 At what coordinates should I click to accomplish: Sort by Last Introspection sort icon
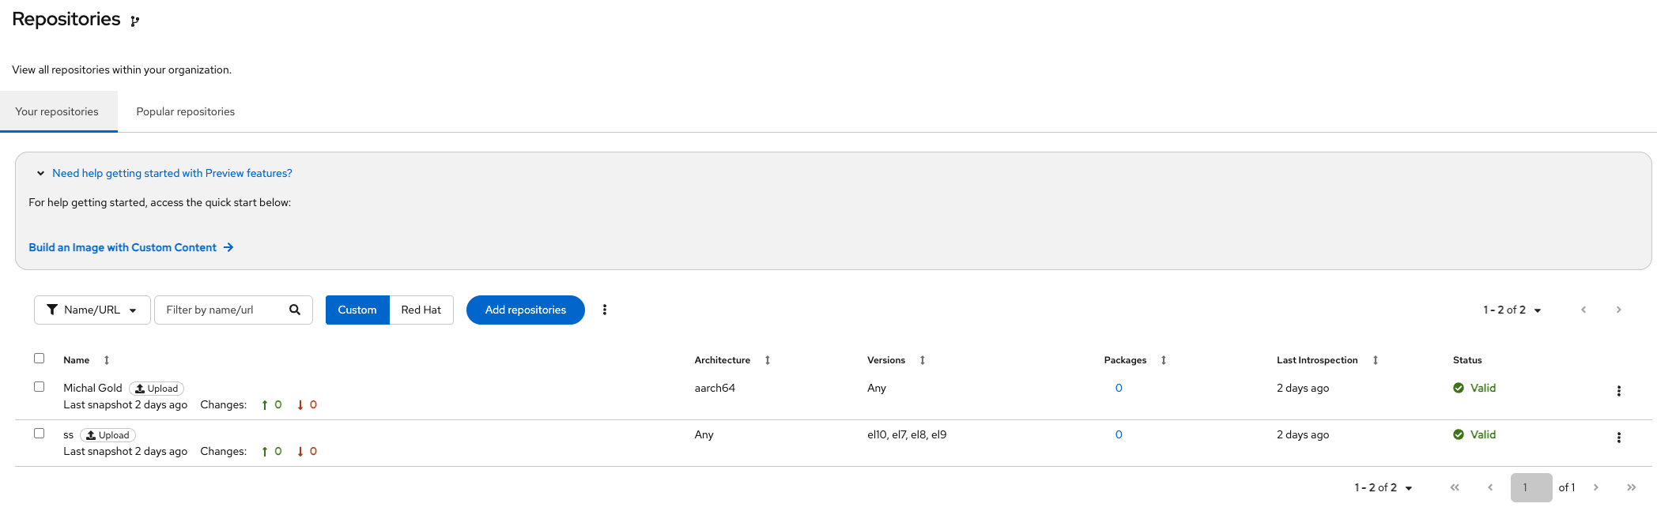click(1376, 360)
